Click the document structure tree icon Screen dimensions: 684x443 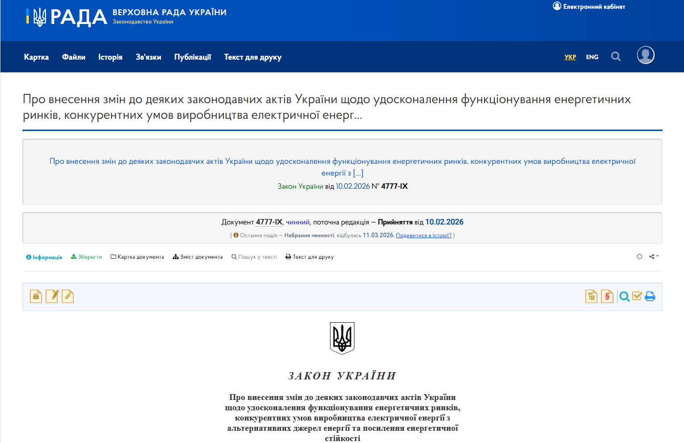(x=592, y=296)
